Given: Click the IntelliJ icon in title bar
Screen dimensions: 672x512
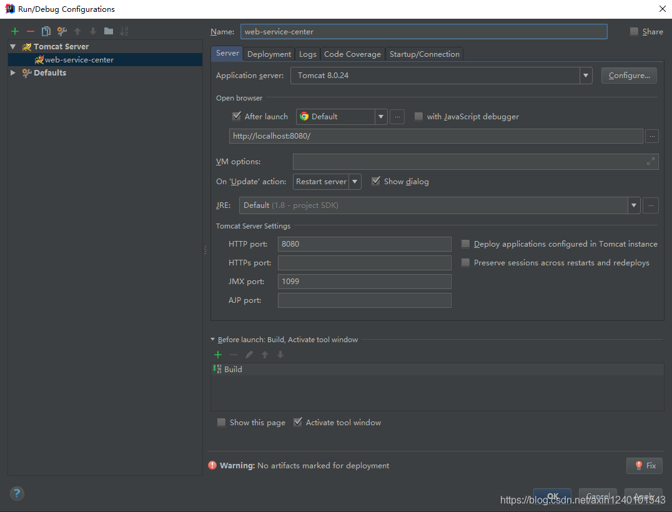Looking at the screenshot, I should pos(9,9).
